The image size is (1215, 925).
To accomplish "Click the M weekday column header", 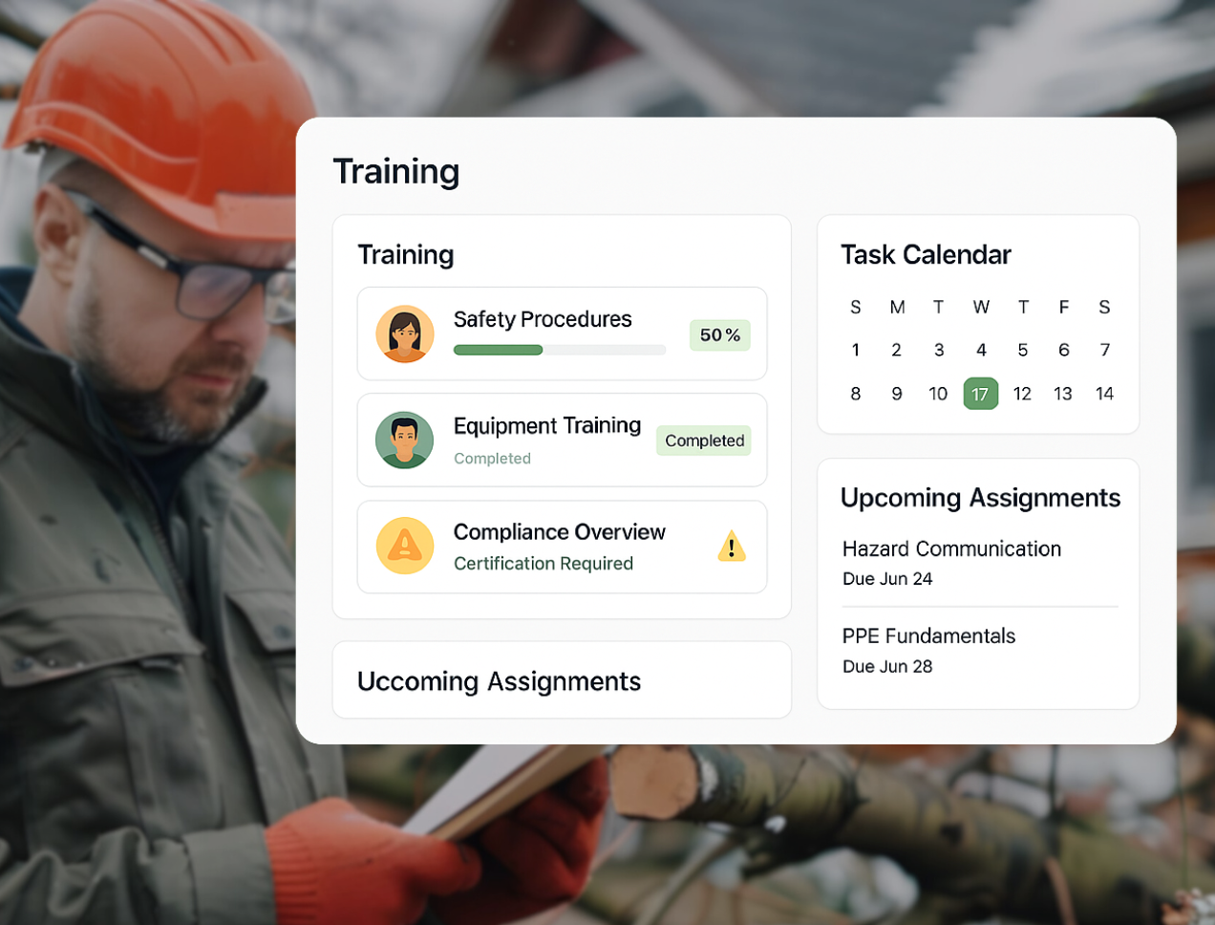I will [898, 307].
